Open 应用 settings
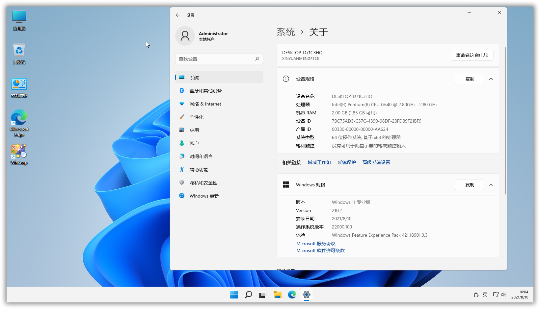Image resolution: width=540 pixels, height=309 pixels. 219,130
